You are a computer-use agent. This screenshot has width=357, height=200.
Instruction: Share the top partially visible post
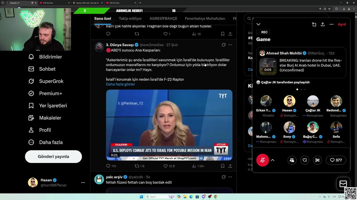point(230,34)
